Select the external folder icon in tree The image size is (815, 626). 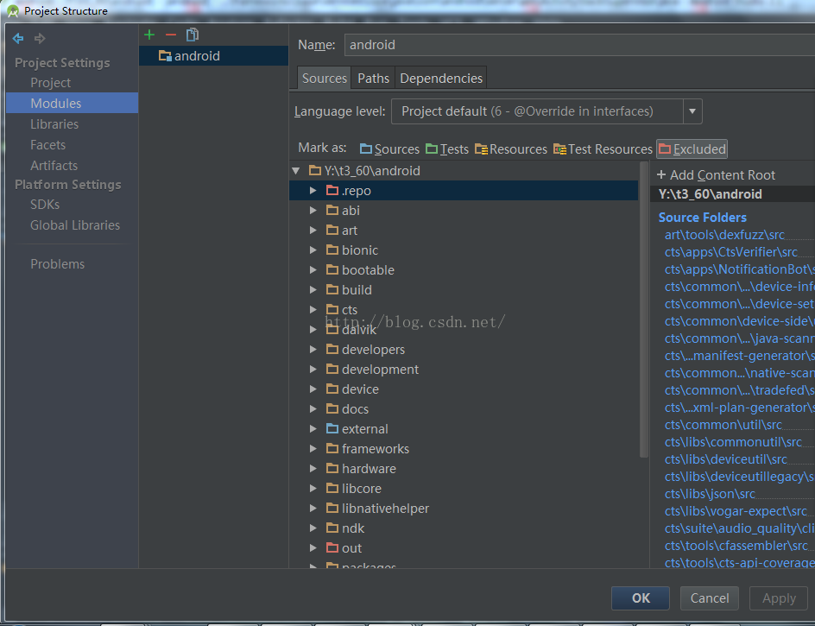(332, 429)
